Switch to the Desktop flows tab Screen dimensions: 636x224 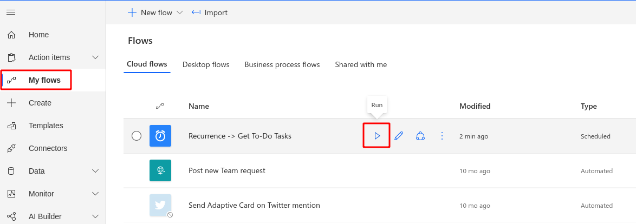206,64
